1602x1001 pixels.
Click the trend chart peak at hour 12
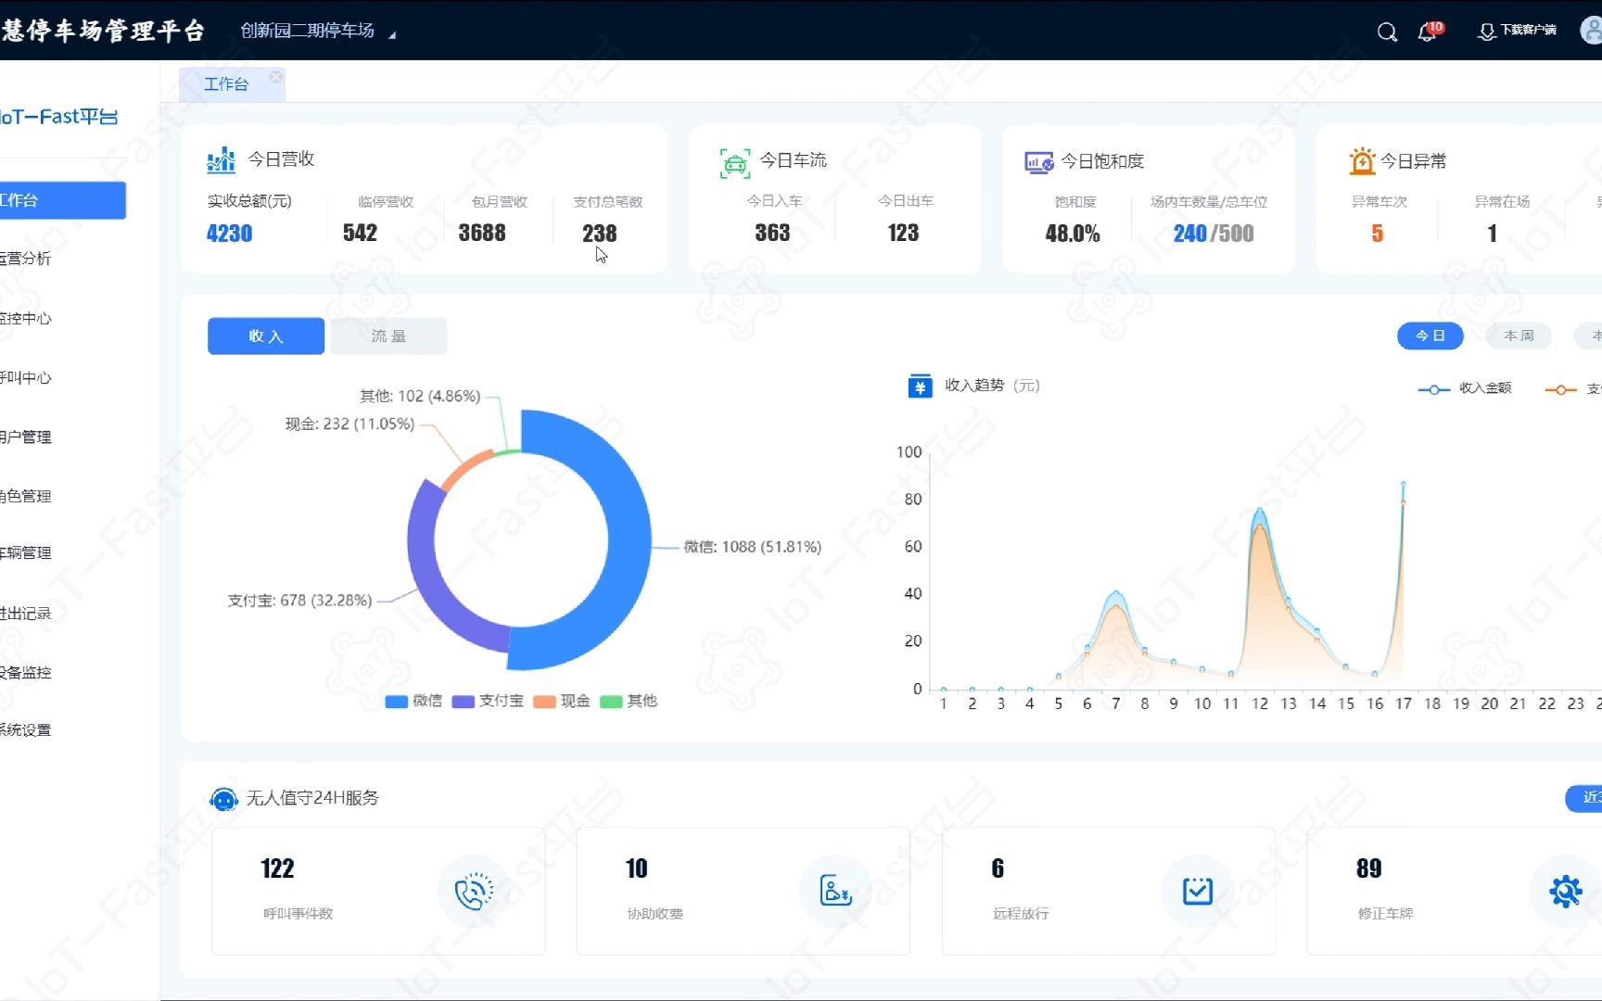1259,511
